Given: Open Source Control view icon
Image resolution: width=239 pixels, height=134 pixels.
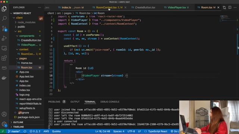Looking at the screenshot, I should tap(4, 28).
